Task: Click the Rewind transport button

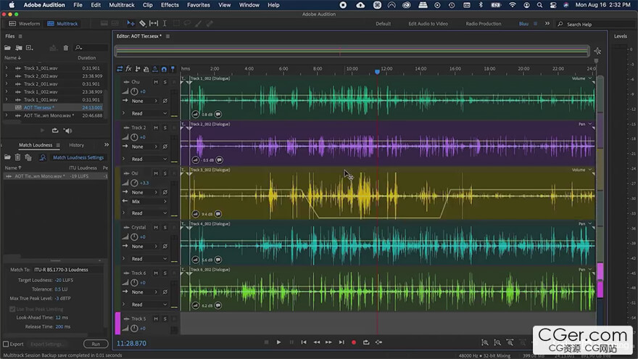Action: (x=317, y=342)
